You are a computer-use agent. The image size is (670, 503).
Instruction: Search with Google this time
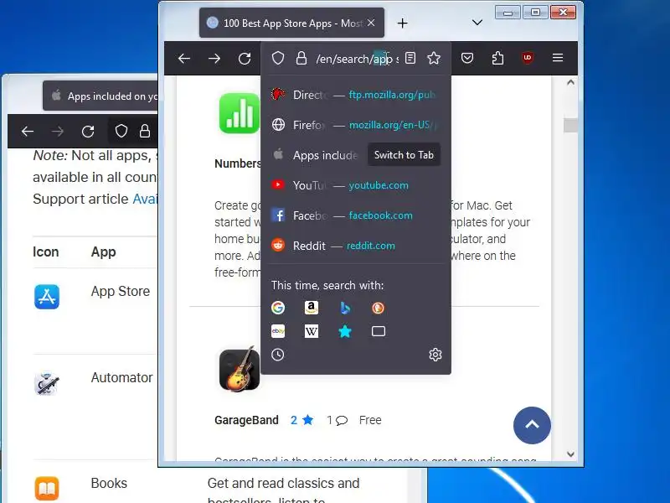point(278,308)
